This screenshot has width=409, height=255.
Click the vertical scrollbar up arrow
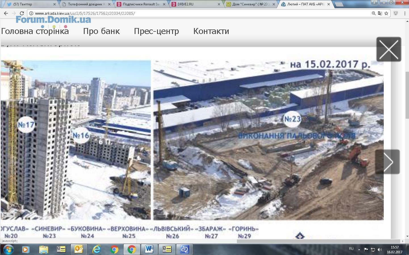(407, 22)
